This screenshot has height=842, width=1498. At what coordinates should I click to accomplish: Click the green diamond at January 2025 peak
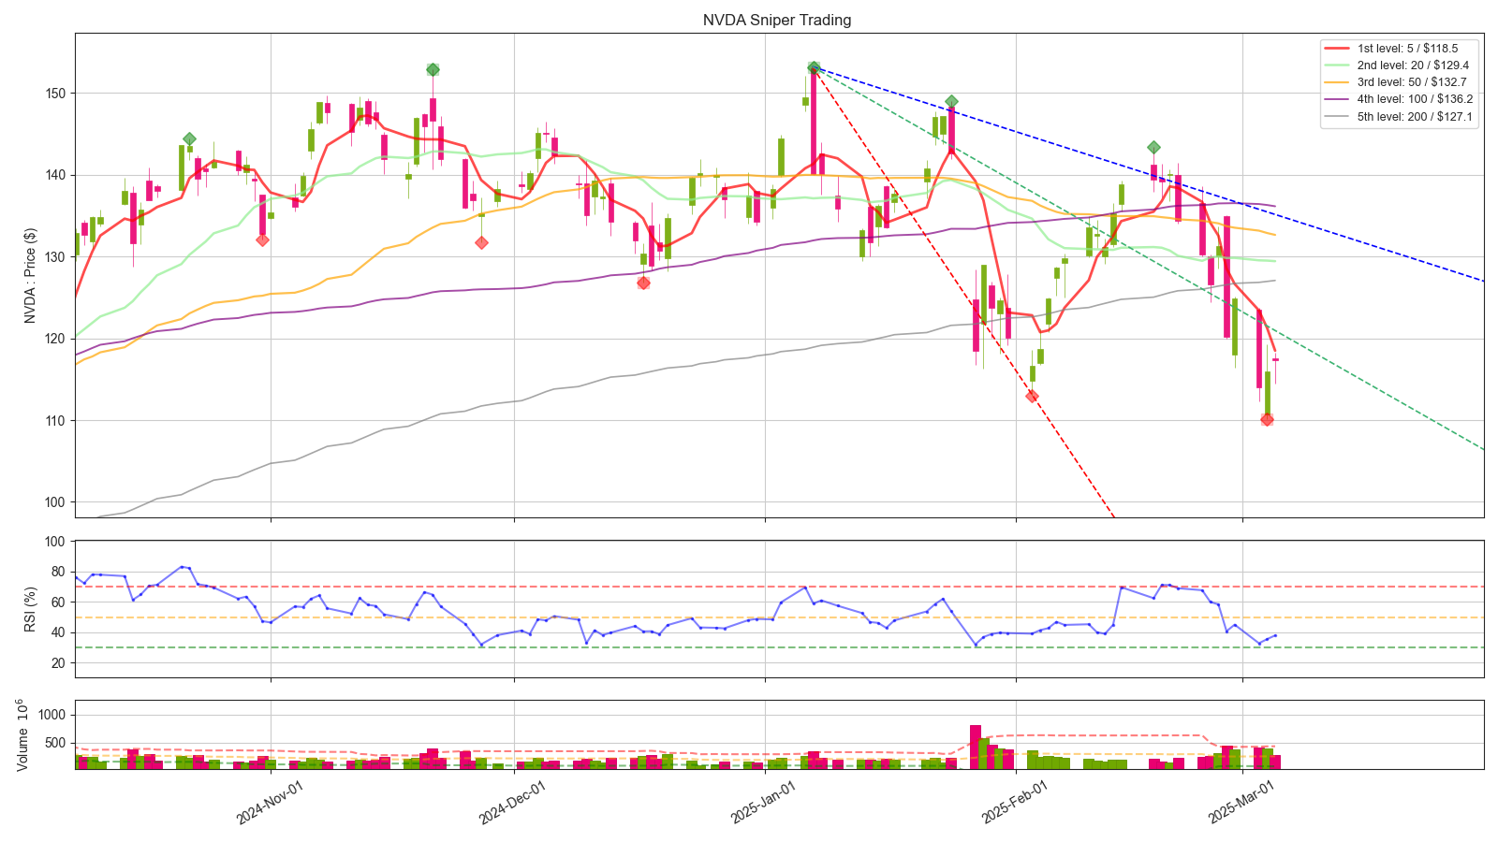point(814,67)
